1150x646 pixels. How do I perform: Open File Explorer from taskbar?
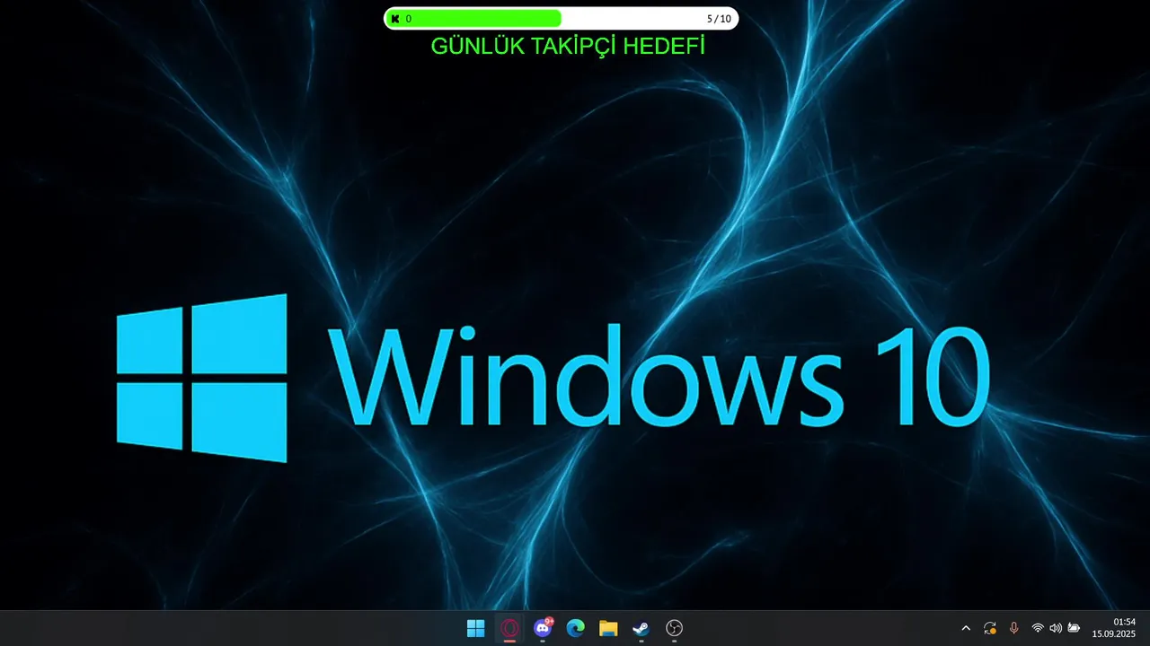pos(608,628)
